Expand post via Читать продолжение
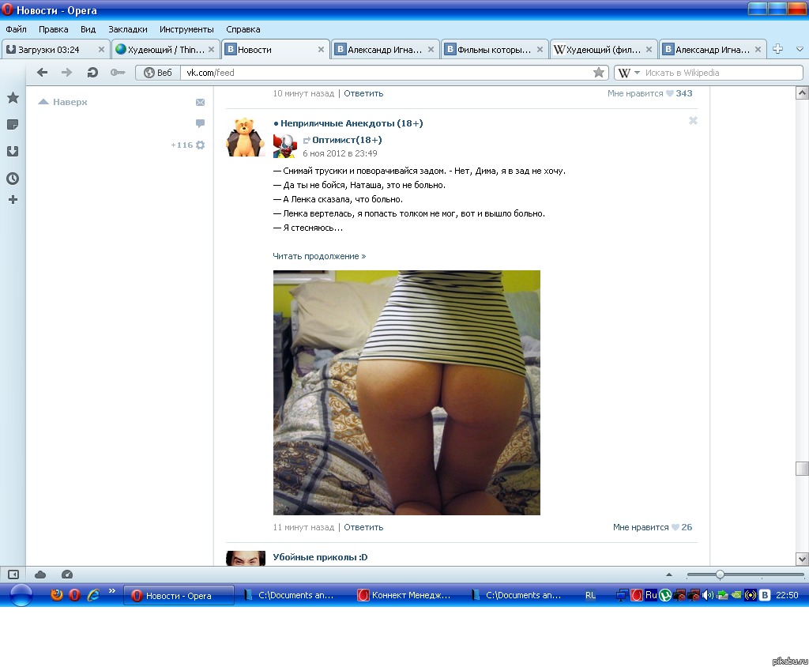The height and width of the screenshot is (667, 809). pyautogui.click(x=319, y=256)
